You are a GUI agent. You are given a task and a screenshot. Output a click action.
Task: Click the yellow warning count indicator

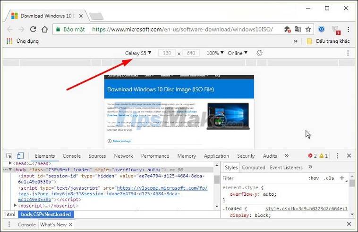point(324,156)
